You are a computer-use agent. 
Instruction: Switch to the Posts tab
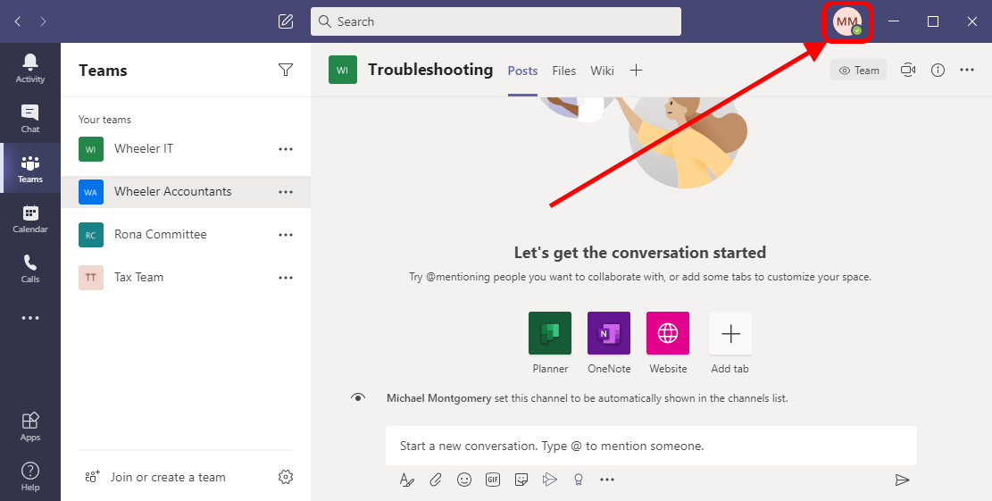[x=522, y=71]
